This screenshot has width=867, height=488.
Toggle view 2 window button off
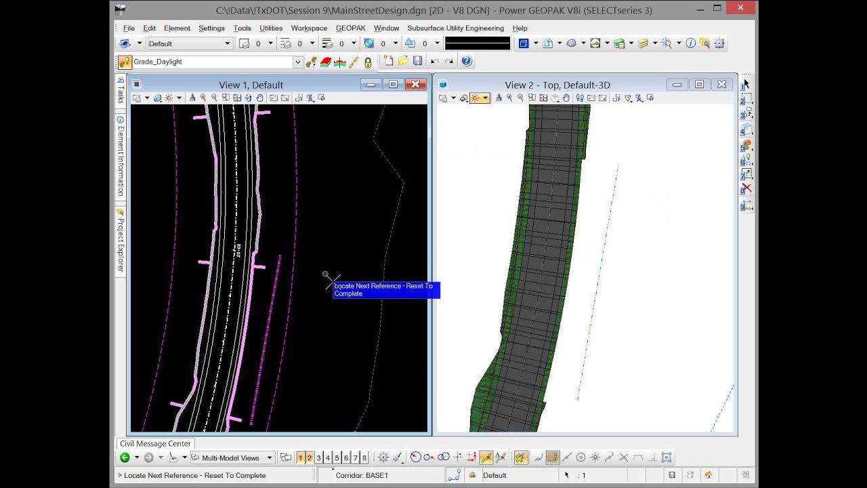[310, 458]
